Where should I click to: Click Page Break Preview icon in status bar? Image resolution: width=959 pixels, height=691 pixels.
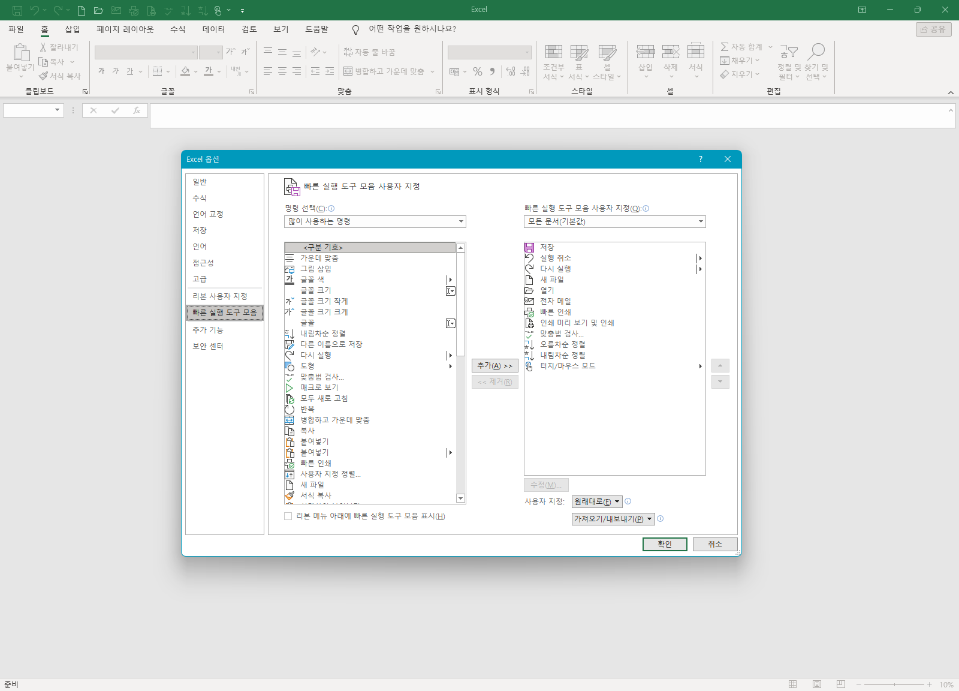(841, 684)
